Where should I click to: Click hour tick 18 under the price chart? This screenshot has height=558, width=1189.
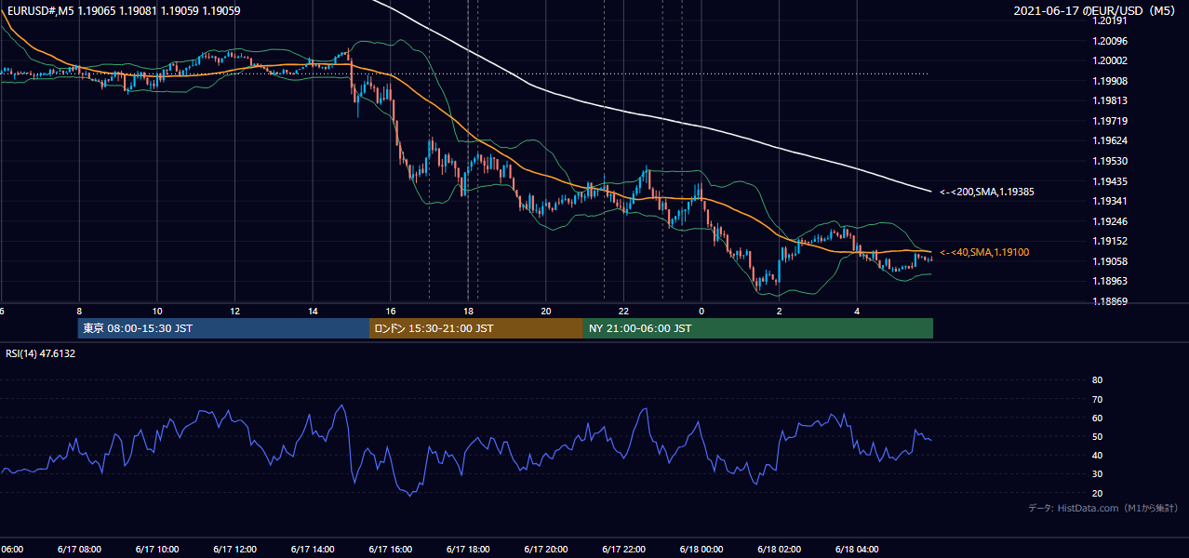pos(468,311)
